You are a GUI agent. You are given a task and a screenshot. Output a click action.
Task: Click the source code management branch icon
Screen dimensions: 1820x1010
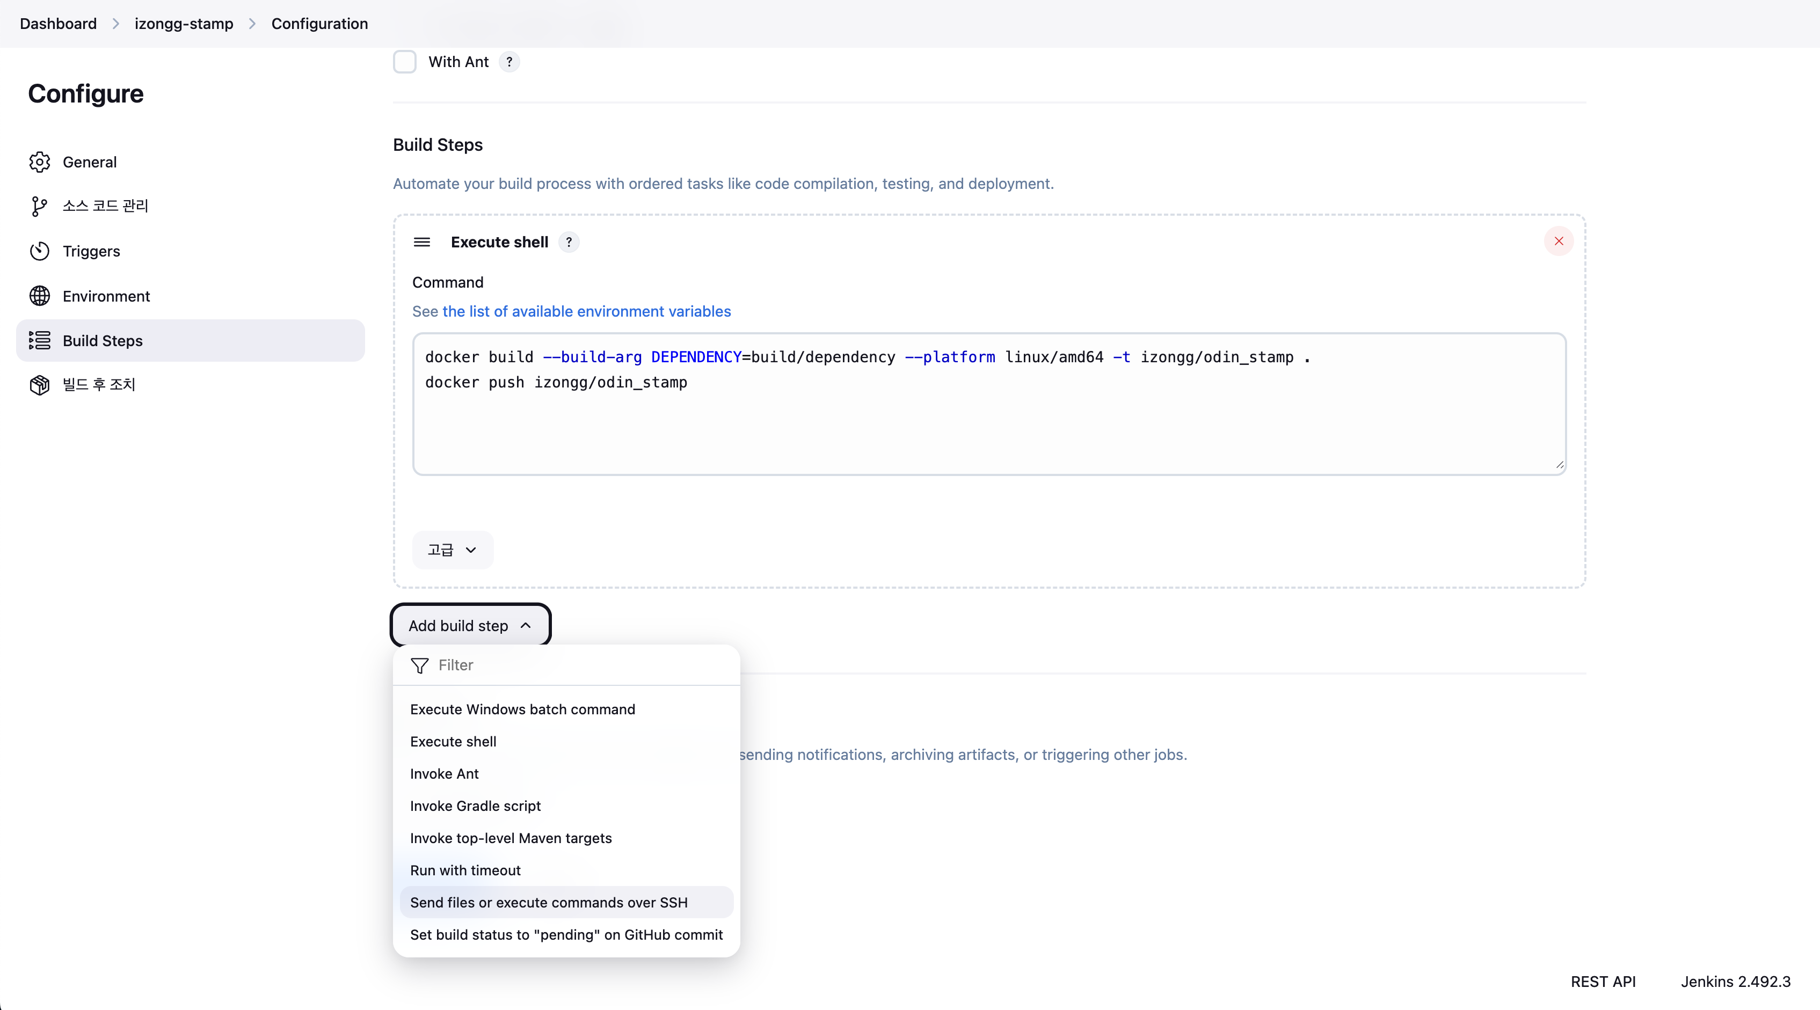point(40,206)
